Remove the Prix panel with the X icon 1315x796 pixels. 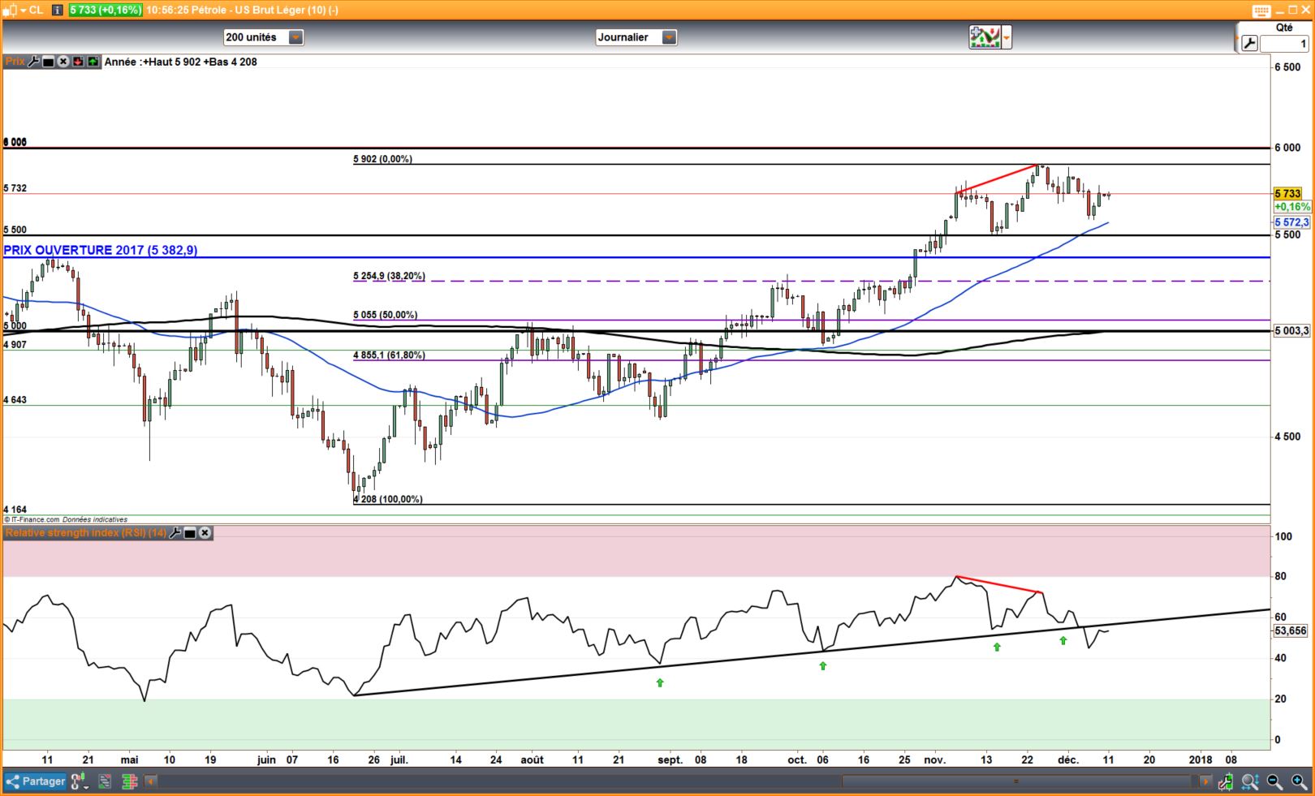click(x=63, y=62)
